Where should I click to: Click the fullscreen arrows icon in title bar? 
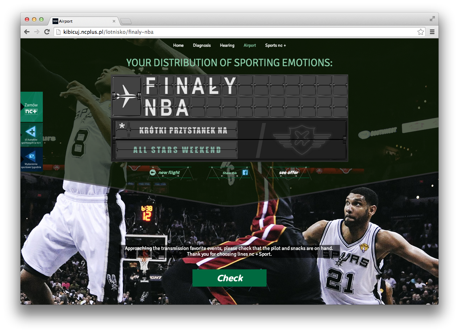[432, 19]
